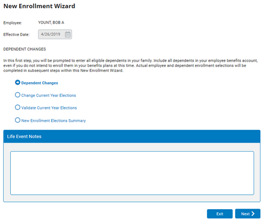This screenshot has width=264, height=222.
Task: Click the Next button
Action: pyautogui.click(x=248, y=214)
